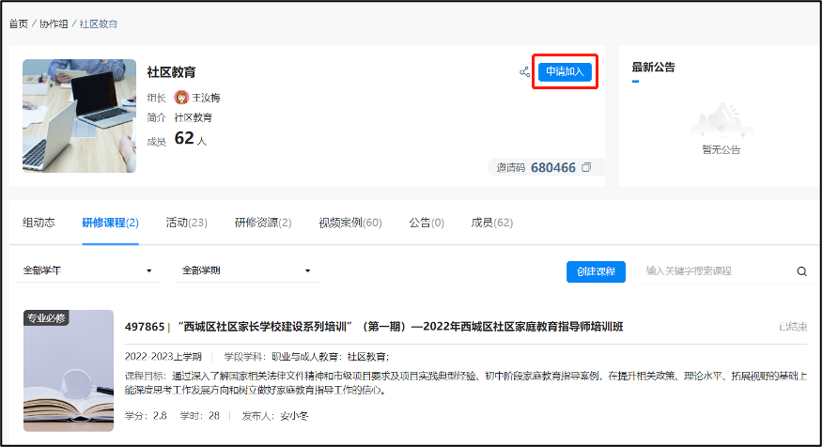Click the 申请加入 button
The height and width of the screenshot is (447, 823).
(565, 72)
